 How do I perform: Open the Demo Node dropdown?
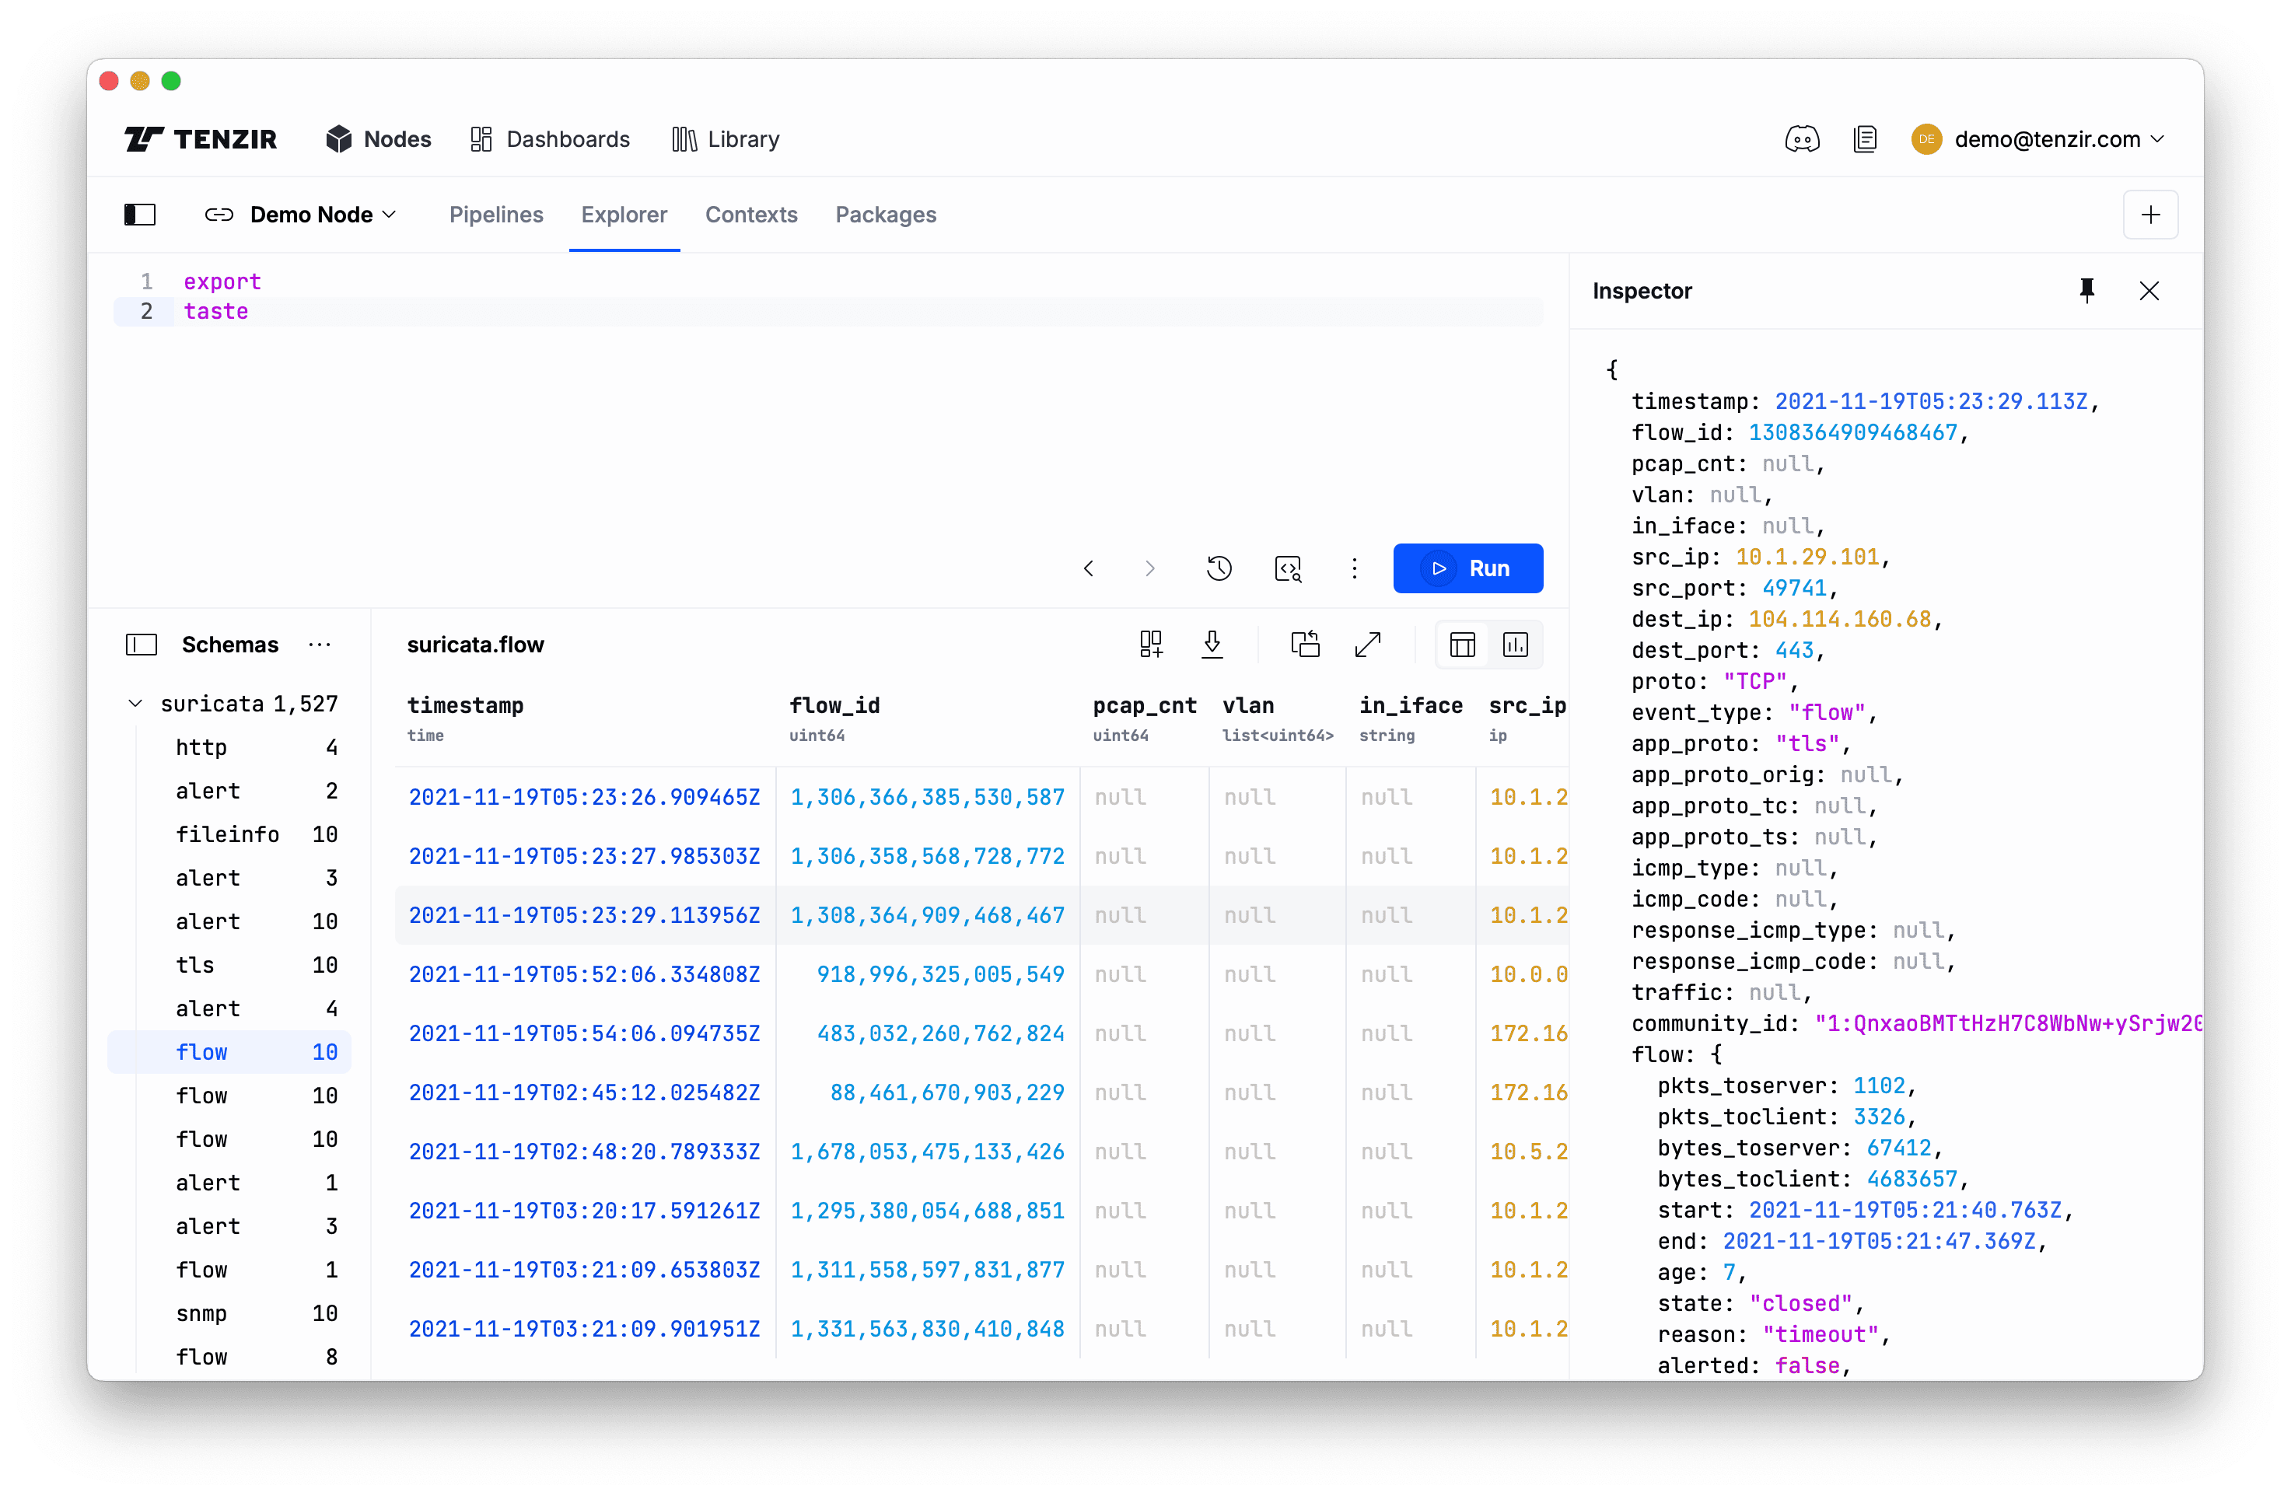(301, 215)
